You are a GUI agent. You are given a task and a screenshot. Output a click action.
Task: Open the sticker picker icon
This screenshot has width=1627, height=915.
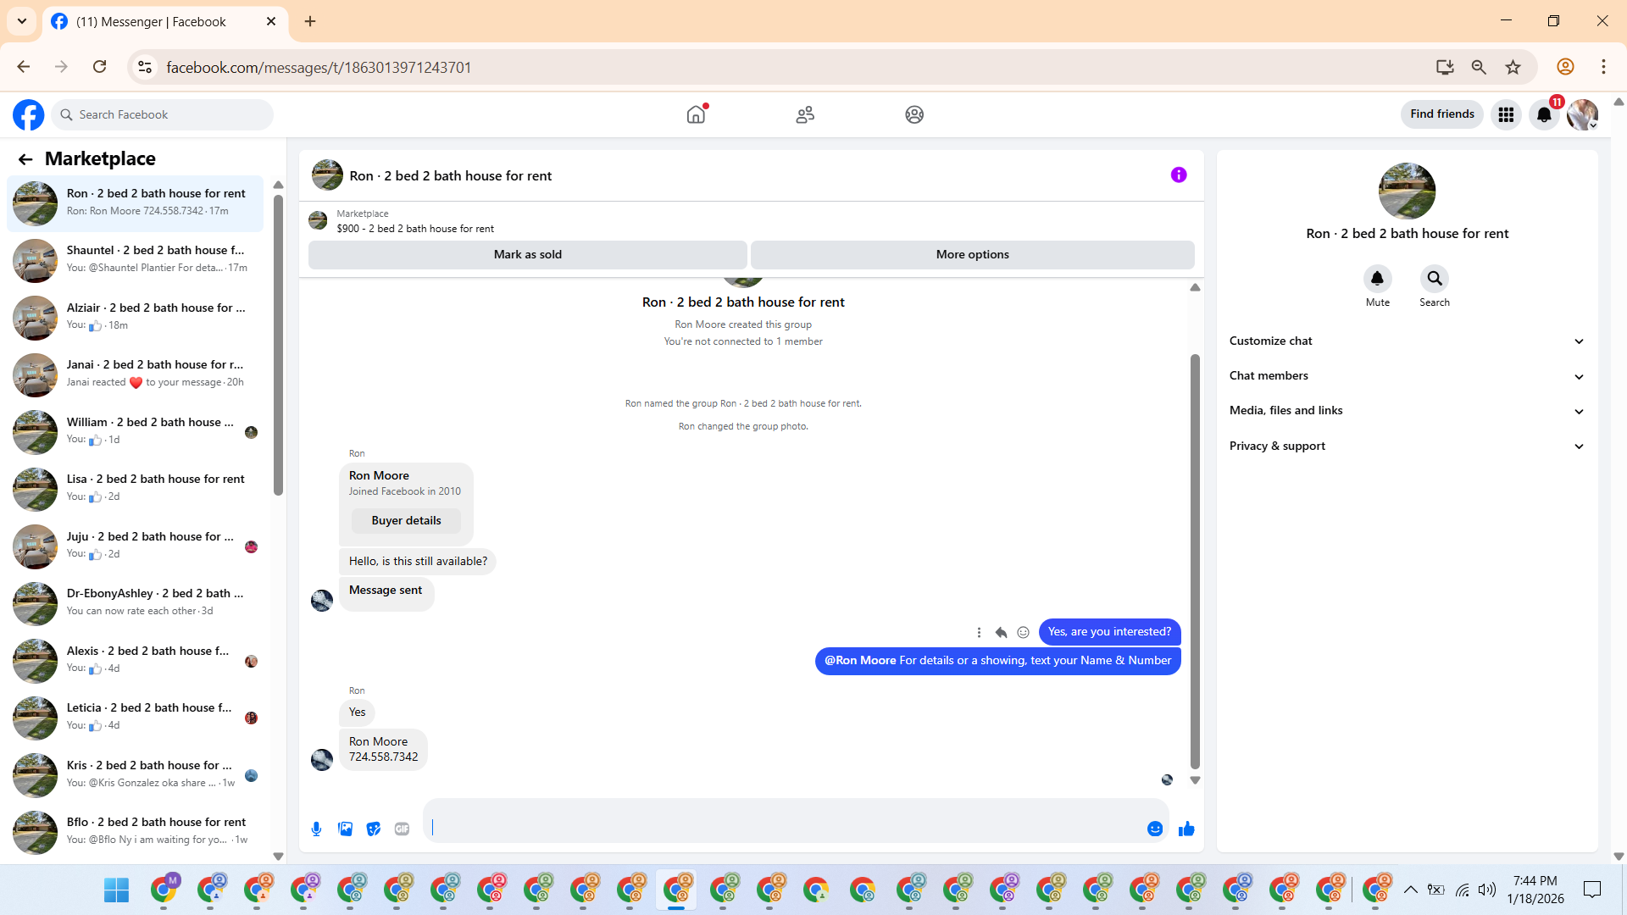point(374,829)
